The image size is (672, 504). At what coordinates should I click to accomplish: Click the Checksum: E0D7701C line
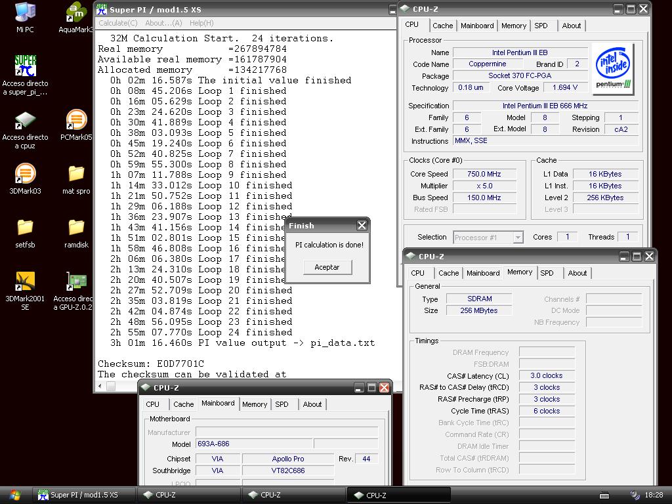151,364
